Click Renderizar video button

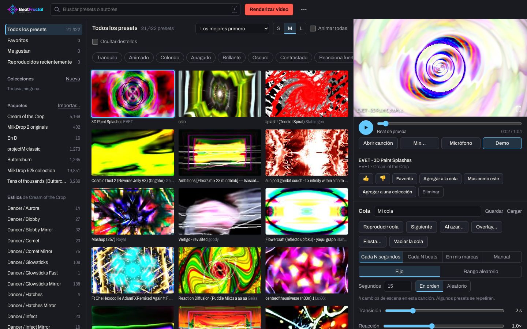point(269,10)
